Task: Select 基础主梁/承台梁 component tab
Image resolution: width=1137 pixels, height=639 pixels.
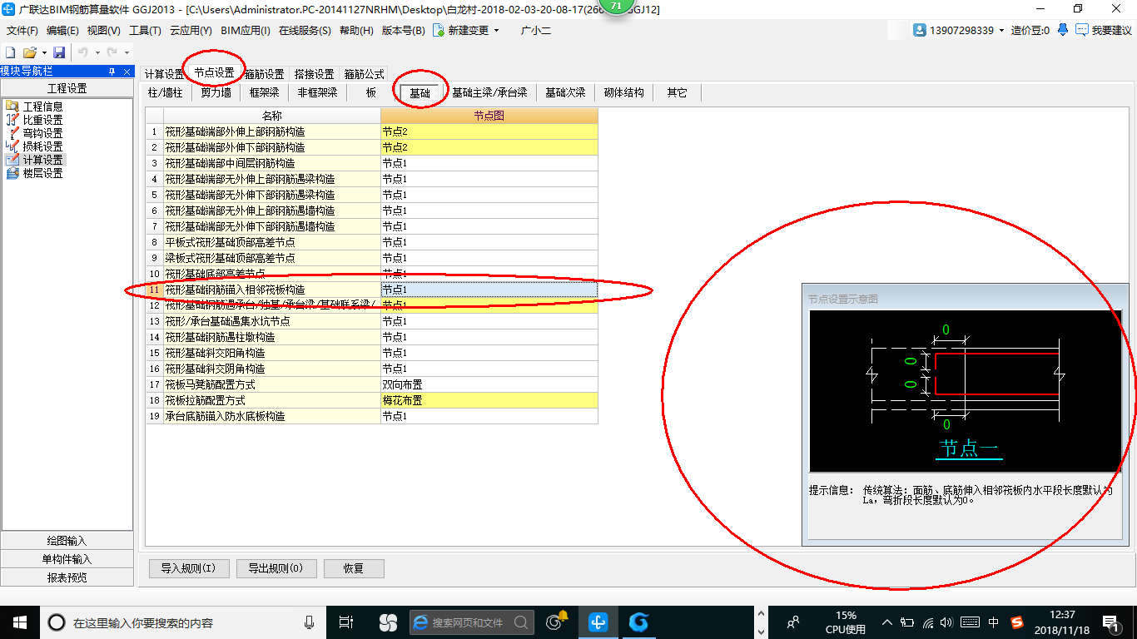Action: (x=489, y=92)
